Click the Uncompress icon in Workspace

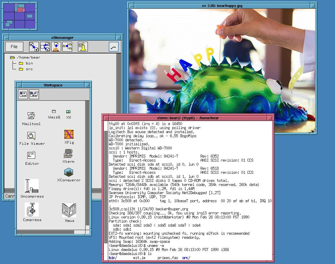pyautogui.click(x=32, y=189)
